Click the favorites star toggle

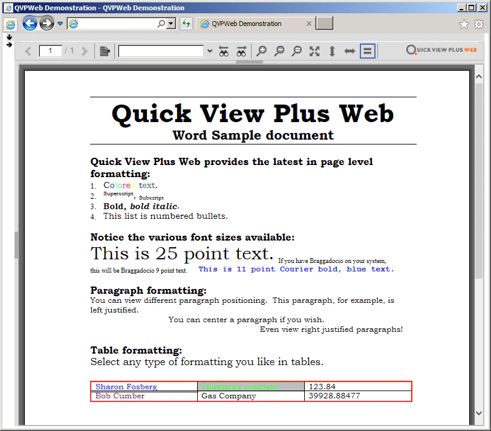[x=463, y=24]
